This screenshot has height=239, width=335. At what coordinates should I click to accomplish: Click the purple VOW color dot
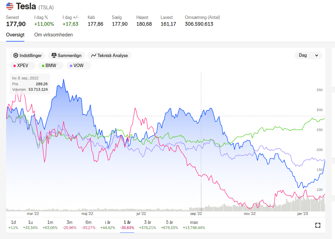71,66
